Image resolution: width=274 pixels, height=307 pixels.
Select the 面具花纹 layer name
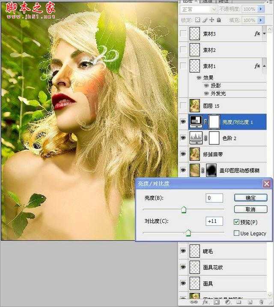pyautogui.click(x=213, y=267)
